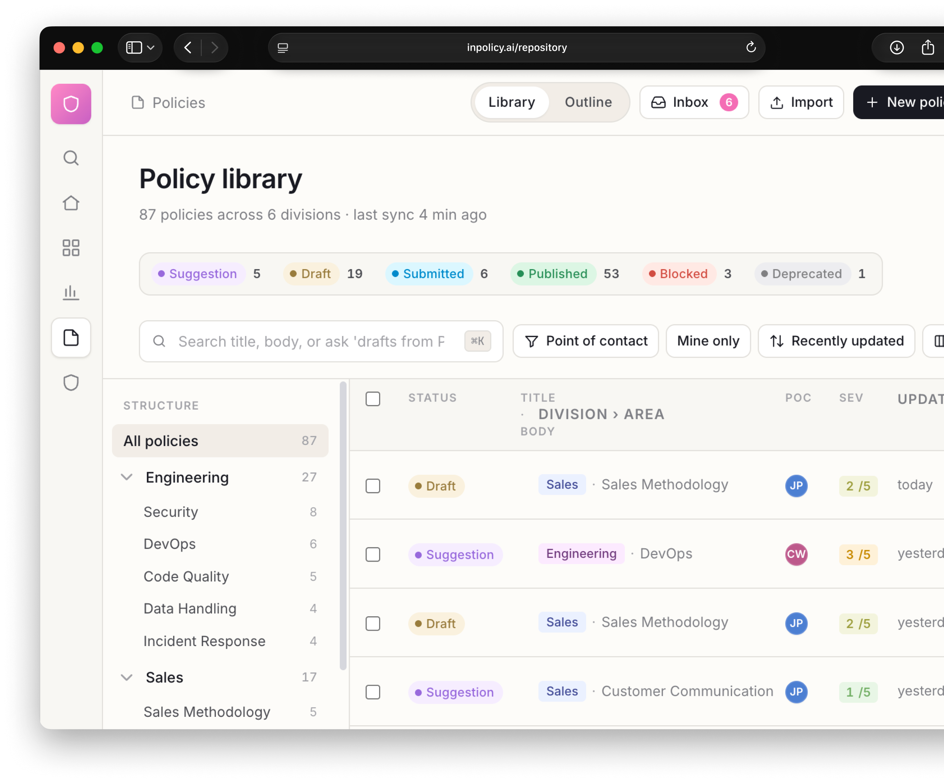The width and height of the screenshot is (944, 782).
Task: Select Security area under Engineering
Action: pyautogui.click(x=220, y=512)
